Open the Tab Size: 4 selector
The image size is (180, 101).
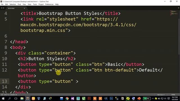pyautogui.click(x=161, y=95)
